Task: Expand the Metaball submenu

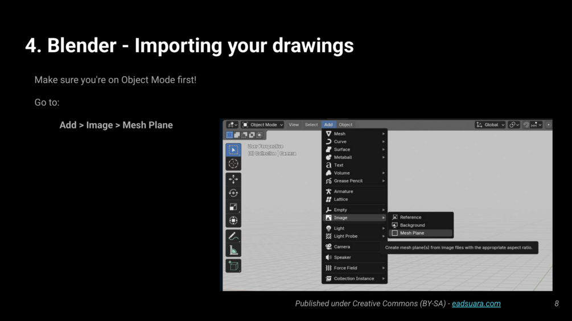Action: click(x=355, y=157)
